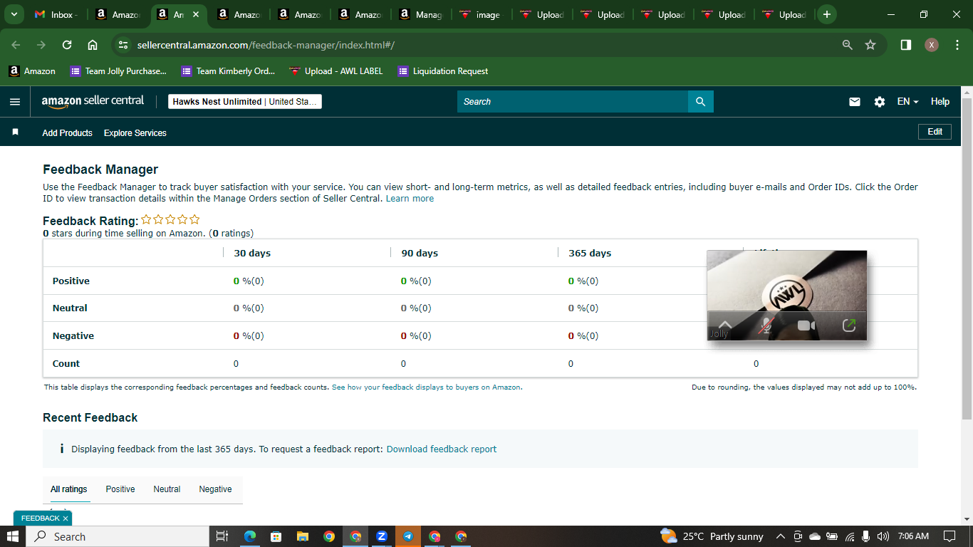The width and height of the screenshot is (973, 547).
Task: Open the EN language dropdown
Action: 907,102
